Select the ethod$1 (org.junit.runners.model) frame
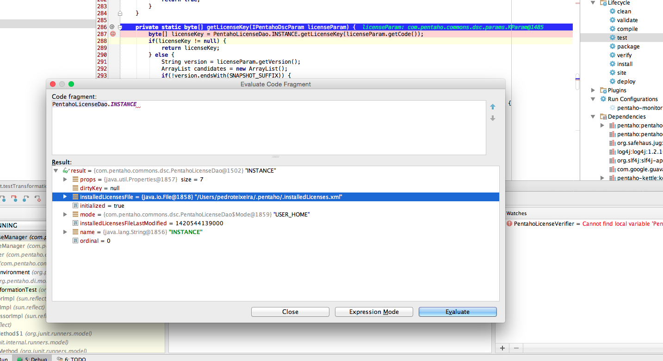 45,334
